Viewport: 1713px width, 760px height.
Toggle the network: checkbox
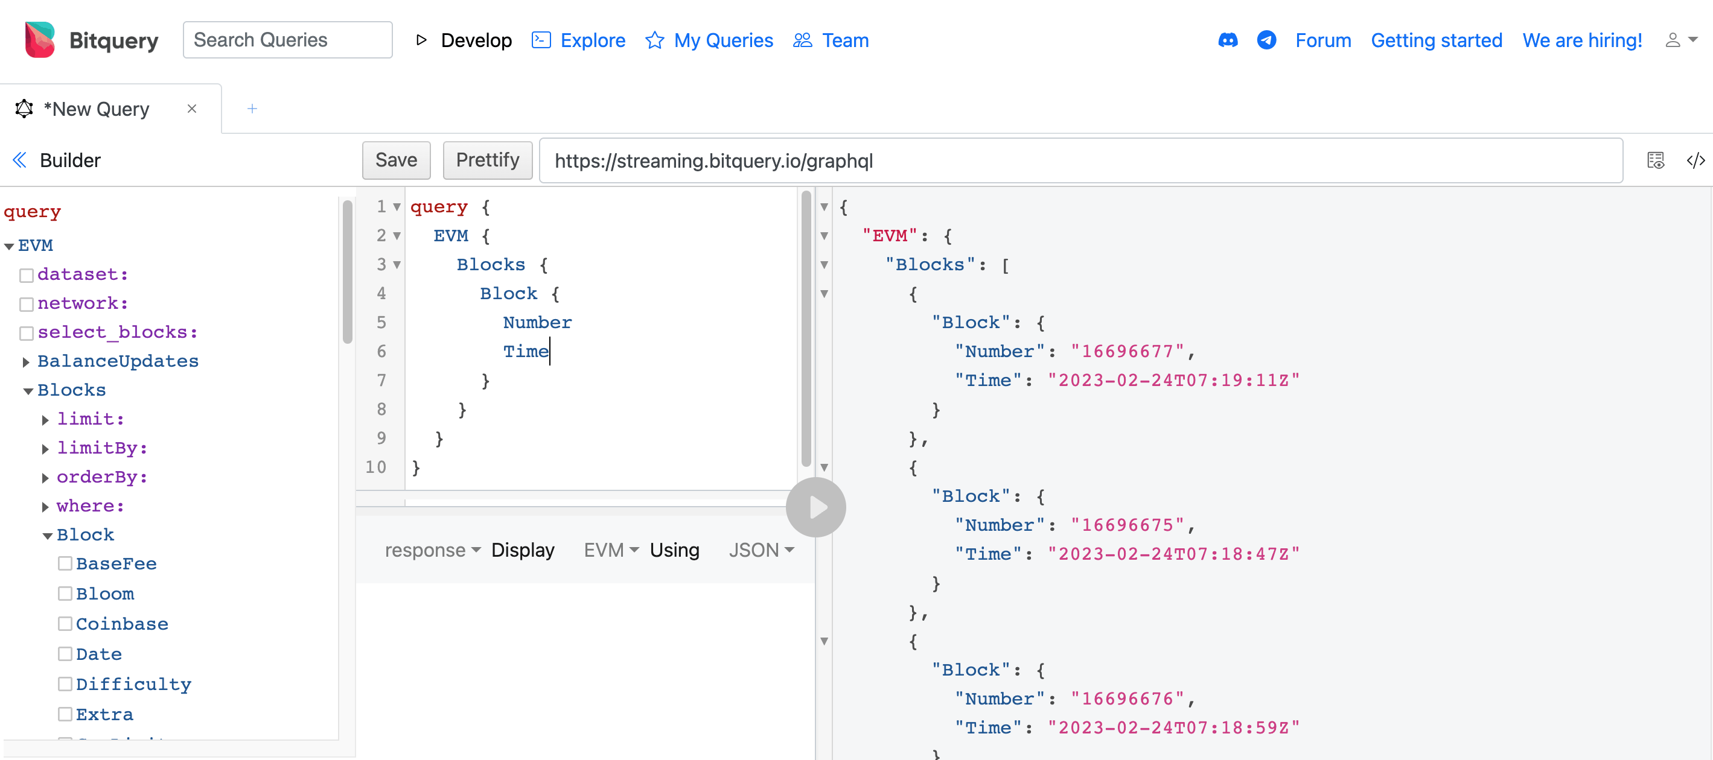pyautogui.click(x=27, y=304)
